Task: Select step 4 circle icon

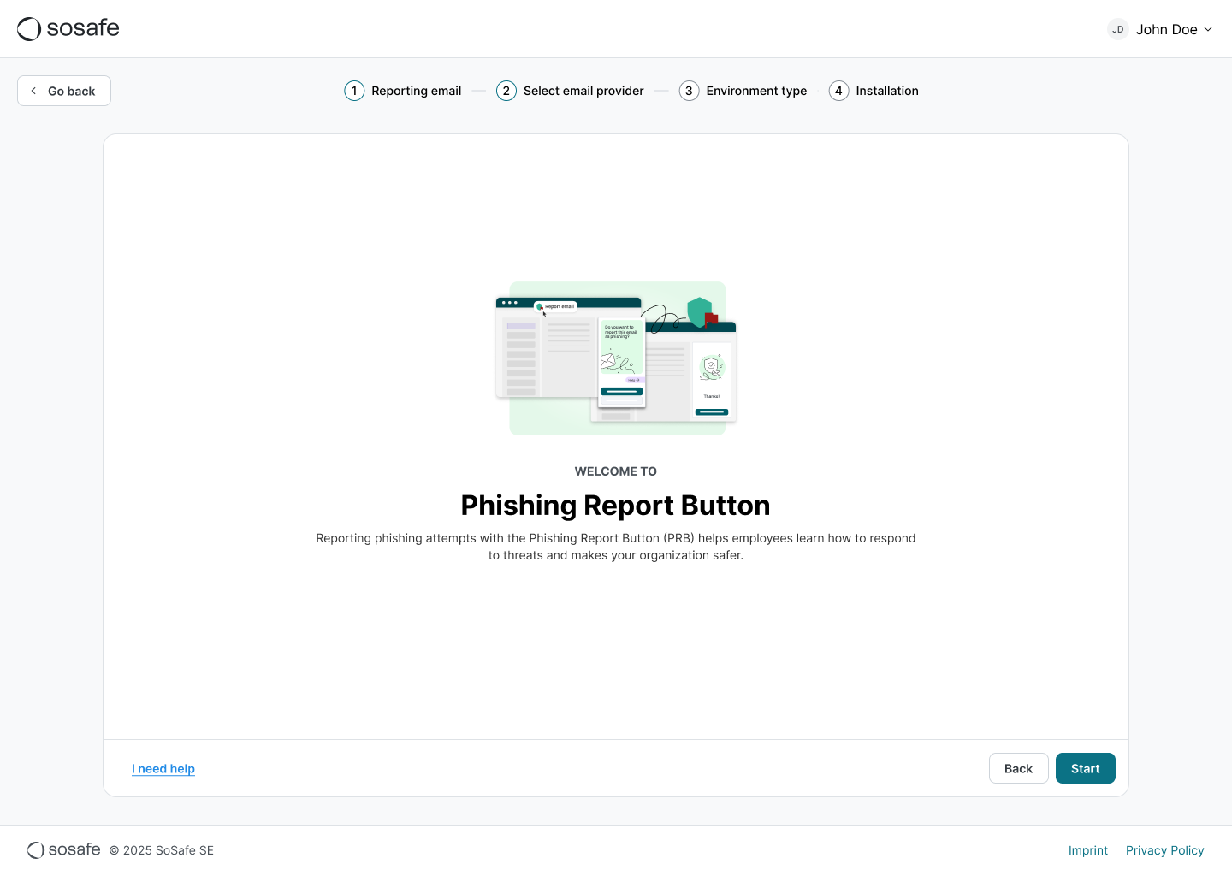Action: 838,91
